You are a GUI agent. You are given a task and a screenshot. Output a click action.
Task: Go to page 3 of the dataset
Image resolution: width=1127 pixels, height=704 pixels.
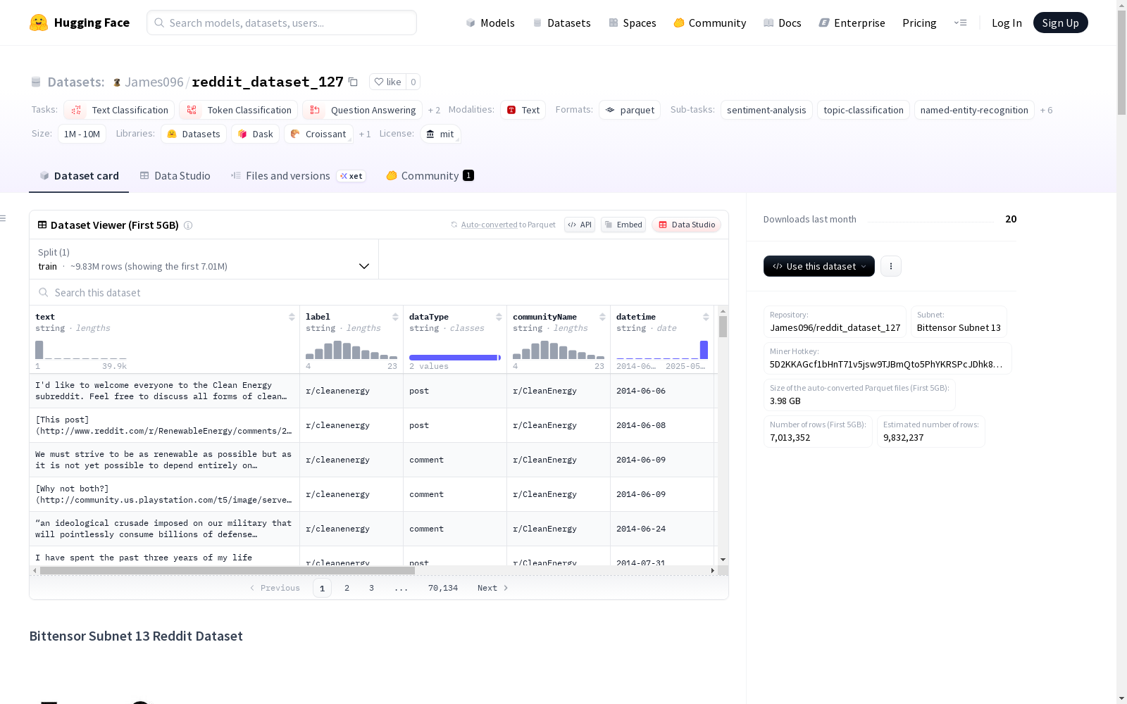(x=371, y=588)
